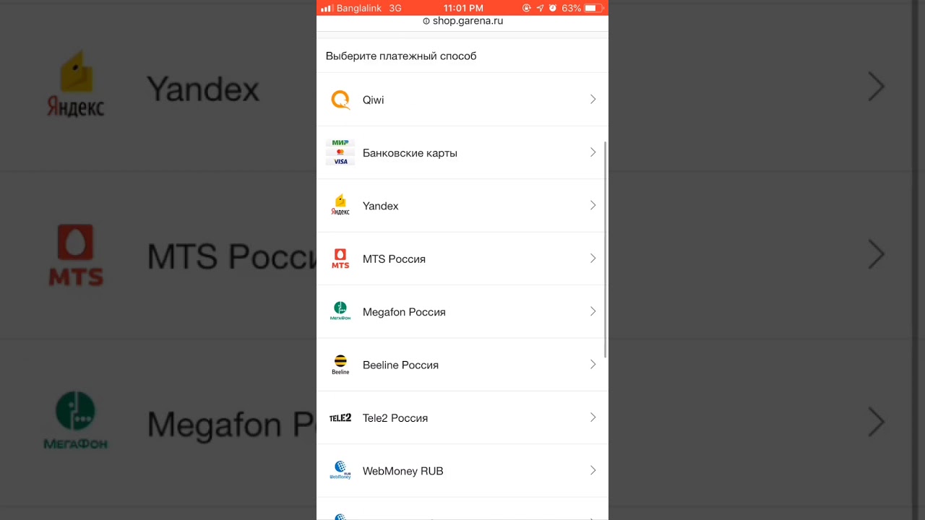Tap the Qiwi wallet logo icon

[340, 100]
